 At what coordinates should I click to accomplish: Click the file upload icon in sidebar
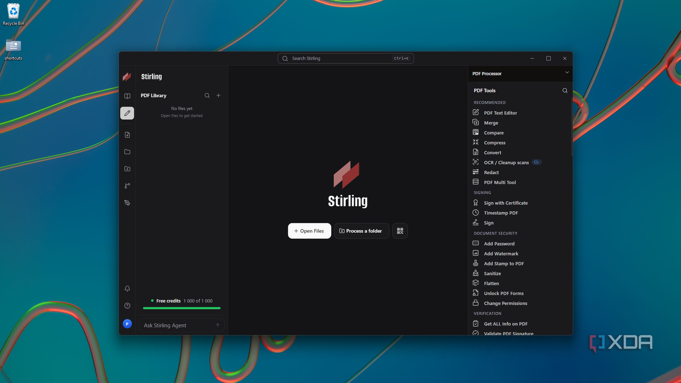click(x=127, y=135)
